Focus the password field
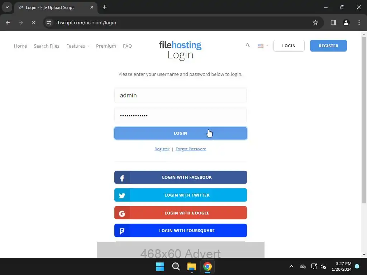The height and width of the screenshot is (275, 367). coord(181,115)
